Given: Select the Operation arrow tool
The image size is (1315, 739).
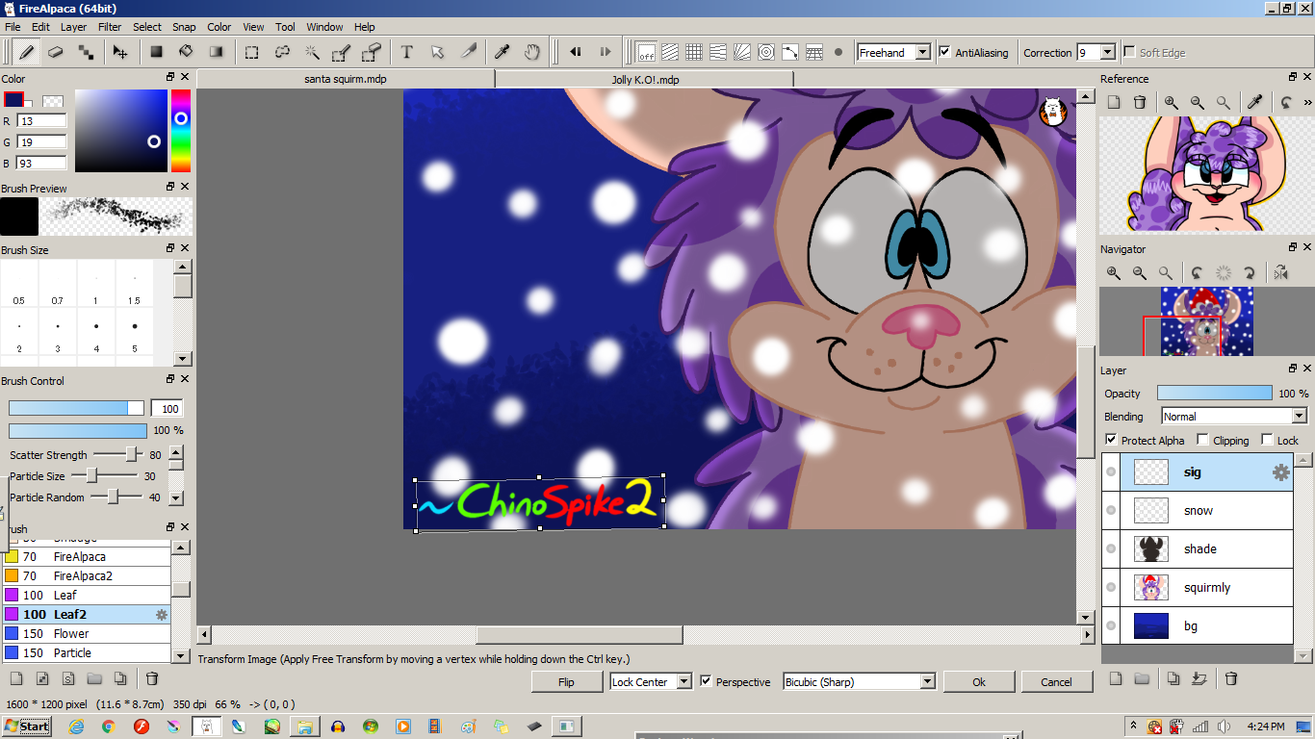Looking at the screenshot, I should (x=437, y=52).
